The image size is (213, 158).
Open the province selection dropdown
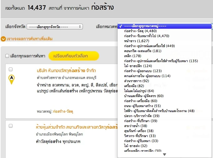[x=55, y=27]
